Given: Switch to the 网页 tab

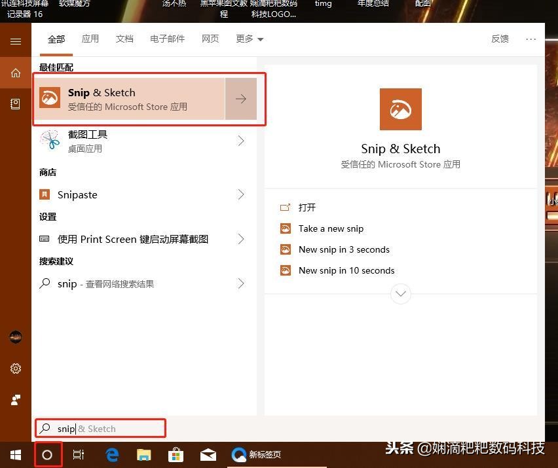Looking at the screenshot, I should coord(210,39).
